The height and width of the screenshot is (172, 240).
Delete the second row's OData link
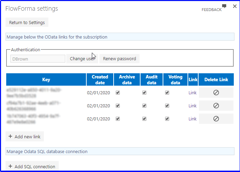point(216,106)
